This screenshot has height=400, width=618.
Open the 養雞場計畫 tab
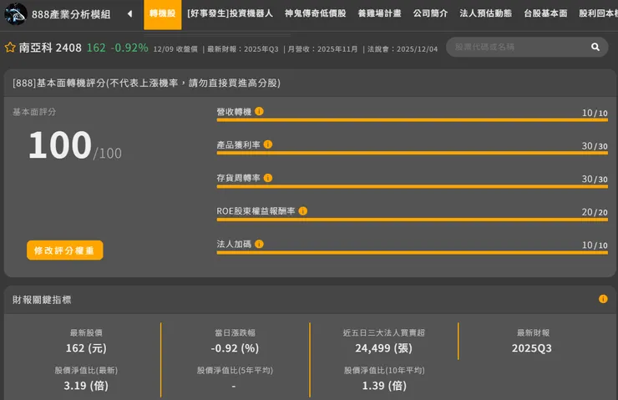[x=379, y=13]
